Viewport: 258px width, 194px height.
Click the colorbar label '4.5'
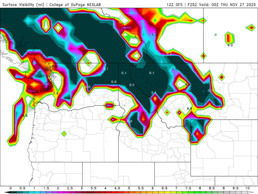(x=117, y=188)
